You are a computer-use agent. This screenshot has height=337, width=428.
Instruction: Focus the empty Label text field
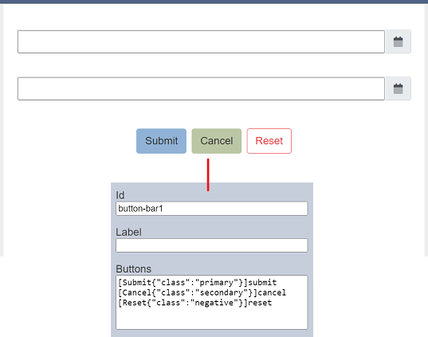(212, 245)
